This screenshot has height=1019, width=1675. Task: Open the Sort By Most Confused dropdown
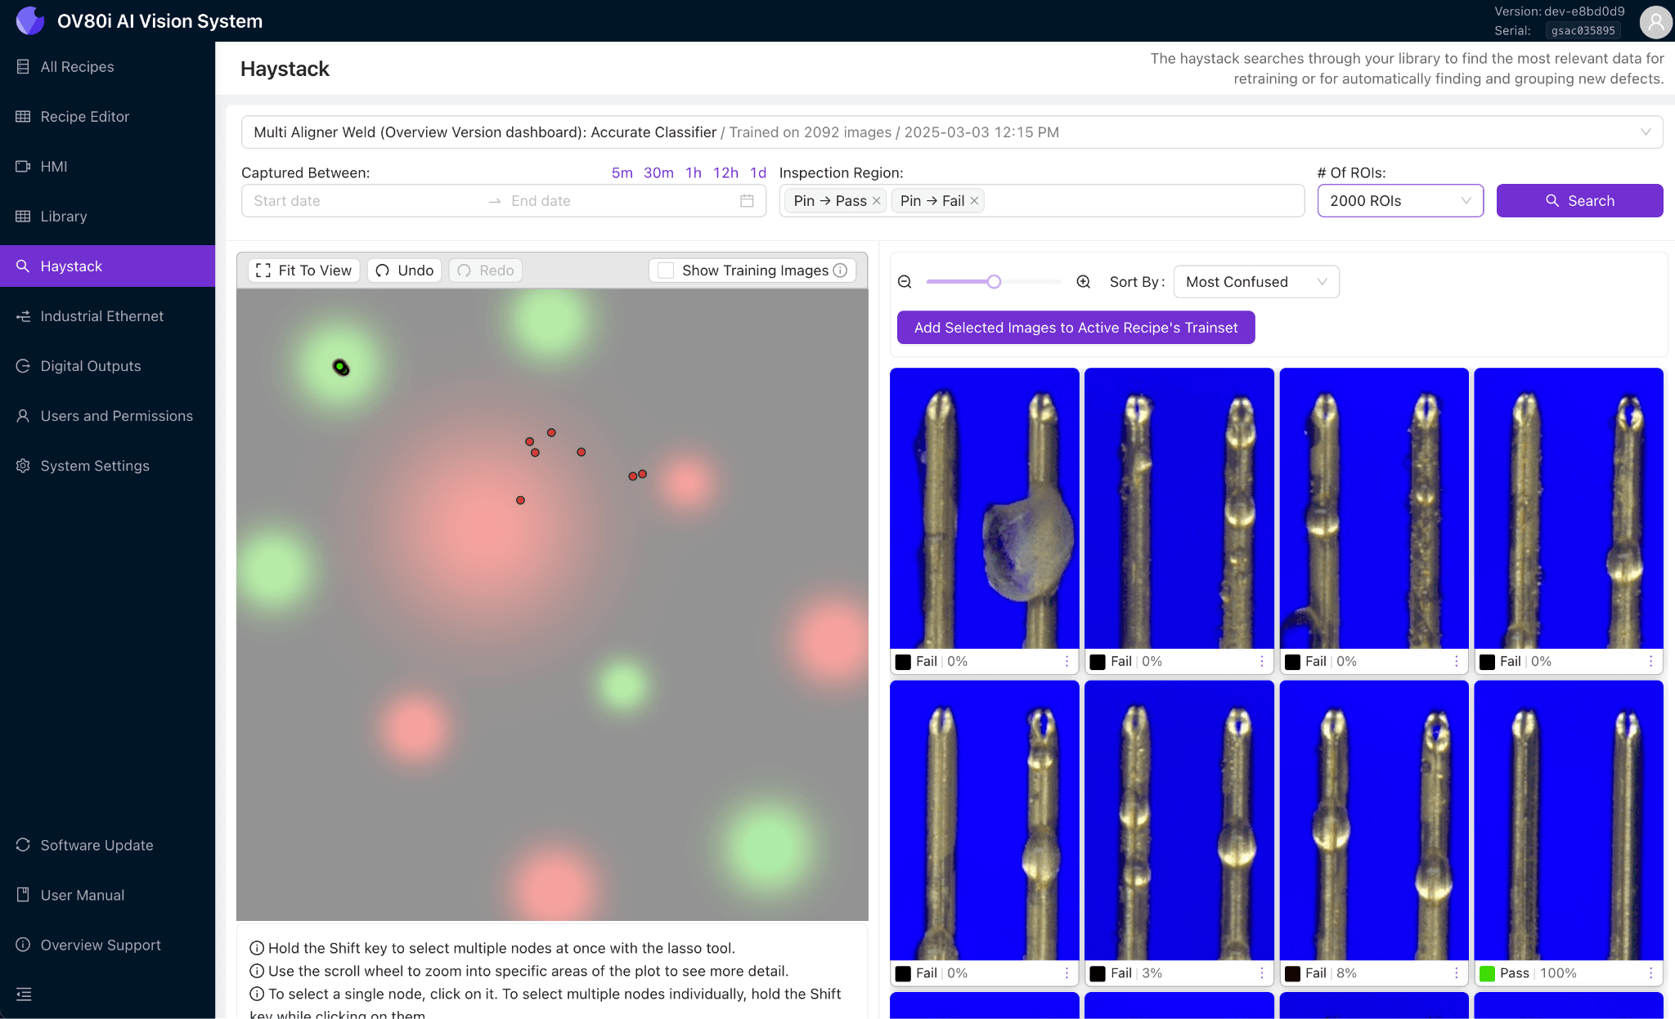pyautogui.click(x=1255, y=282)
